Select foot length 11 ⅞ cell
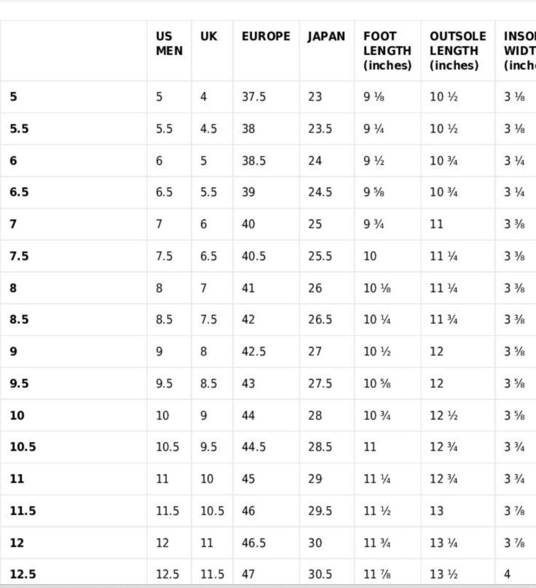This screenshot has height=588, width=536. [x=377, y=574]
